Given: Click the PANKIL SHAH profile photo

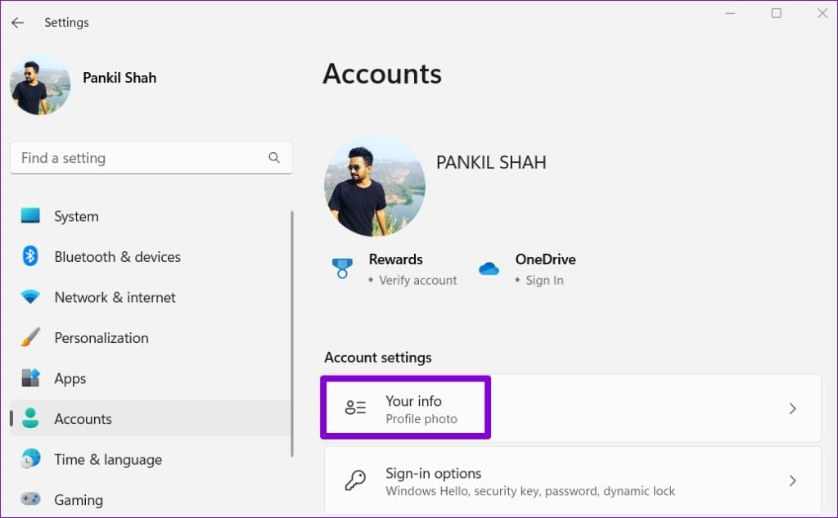Looking at the screenshot, I should 374,187.
